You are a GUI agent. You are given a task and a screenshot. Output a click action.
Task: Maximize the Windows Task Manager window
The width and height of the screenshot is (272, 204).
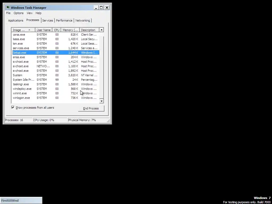click(101, 8)
